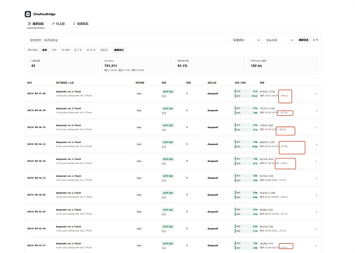
Task: Click the cache hit rate 91.1%
Action: click(182, 66)
